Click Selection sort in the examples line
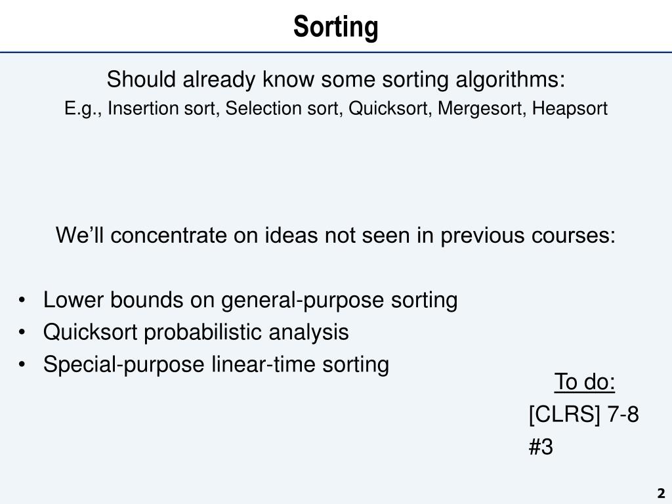Image resolution: width=672 pixels, height=504 pixels. pyautogui.click(x=283, y=108)
